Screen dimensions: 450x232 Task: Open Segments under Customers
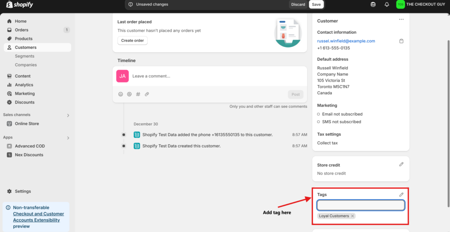(25, 56)
